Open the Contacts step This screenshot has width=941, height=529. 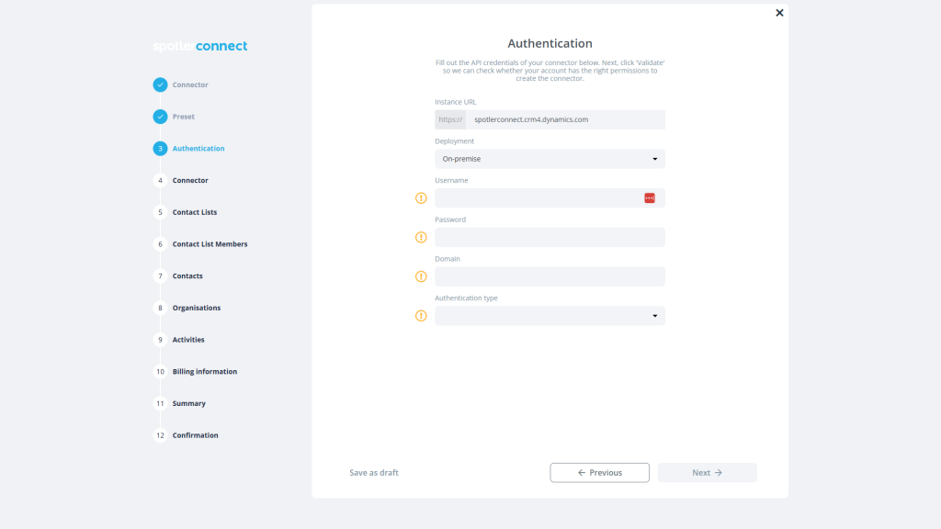[187, 276]
